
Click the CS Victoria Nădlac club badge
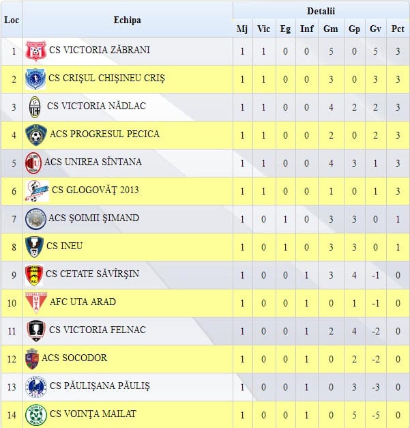pyautogui.click(x=35, y=107)
